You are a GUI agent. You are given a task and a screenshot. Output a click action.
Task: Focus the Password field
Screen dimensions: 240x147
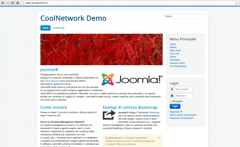coord(183,96)
